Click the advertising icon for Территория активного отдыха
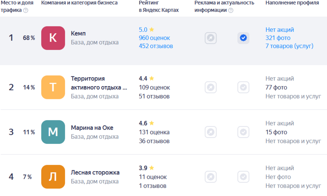 click(211, 88)
